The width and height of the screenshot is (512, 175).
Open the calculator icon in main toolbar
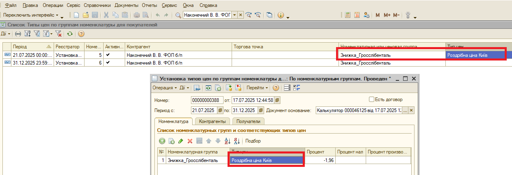point(348,15)
